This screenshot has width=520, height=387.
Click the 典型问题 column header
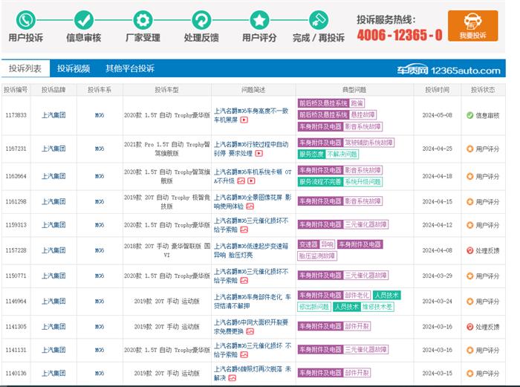354,90
